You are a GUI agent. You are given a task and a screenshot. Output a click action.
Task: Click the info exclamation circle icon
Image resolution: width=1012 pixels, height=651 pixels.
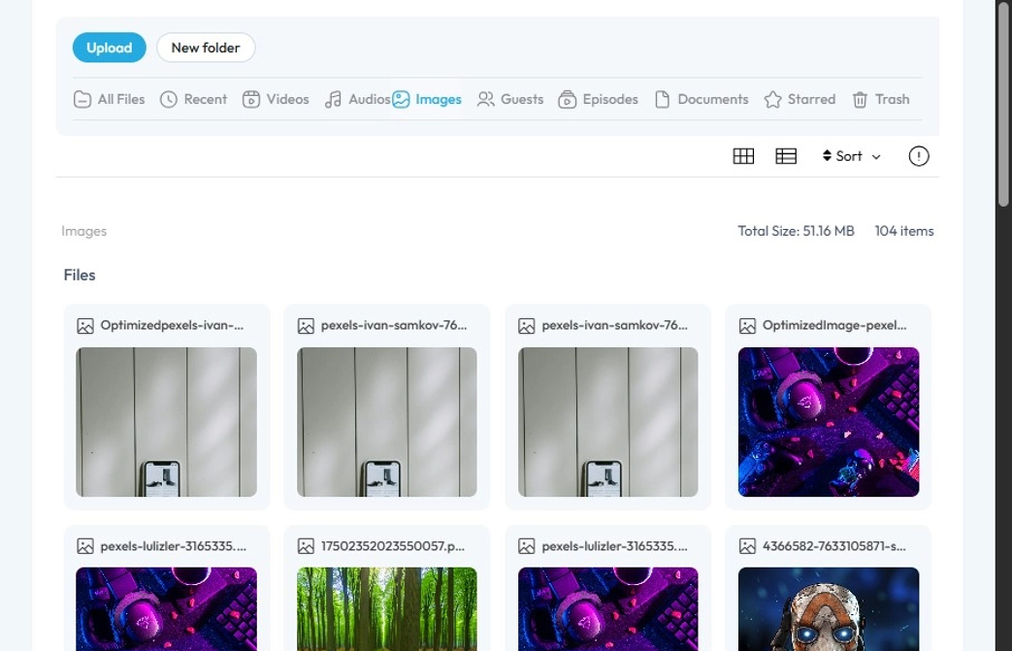[x=919, y=156]
